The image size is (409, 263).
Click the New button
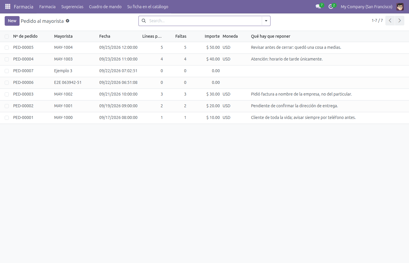pos(12,21)
